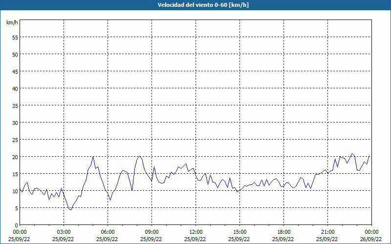Click the chart title 'Velocidad del viento 0-60 [km/h]'

pos(203,5)
